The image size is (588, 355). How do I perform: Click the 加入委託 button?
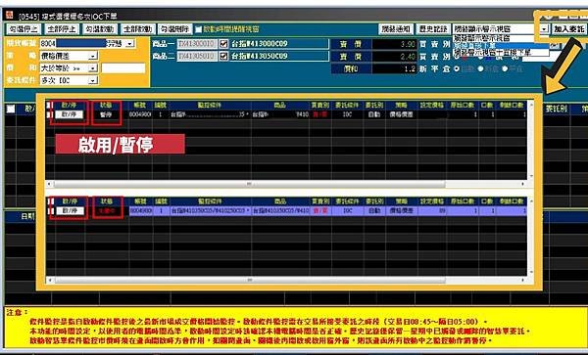click(x=568, y=28)
